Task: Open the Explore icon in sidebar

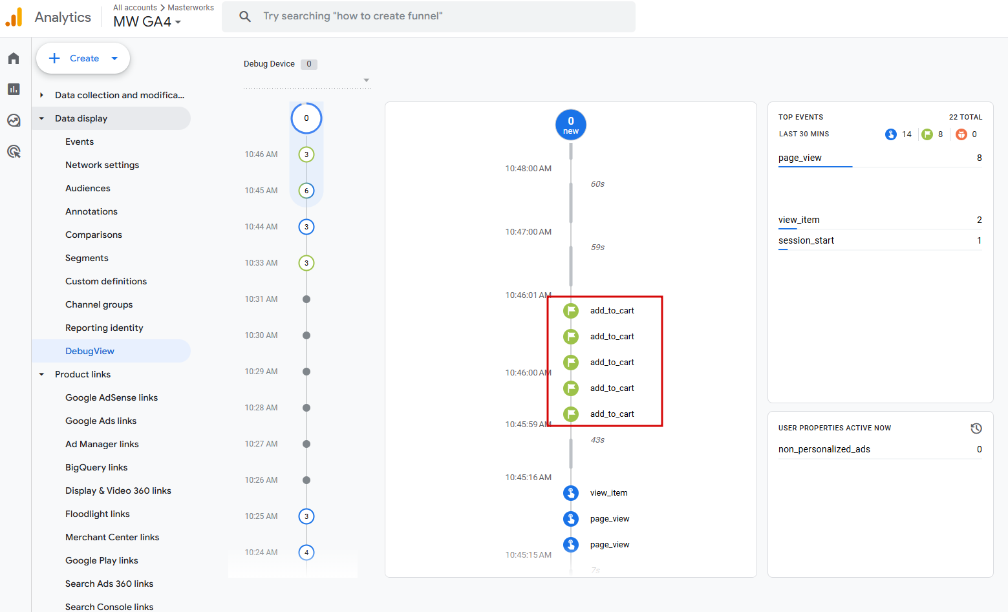Action: 14,120
